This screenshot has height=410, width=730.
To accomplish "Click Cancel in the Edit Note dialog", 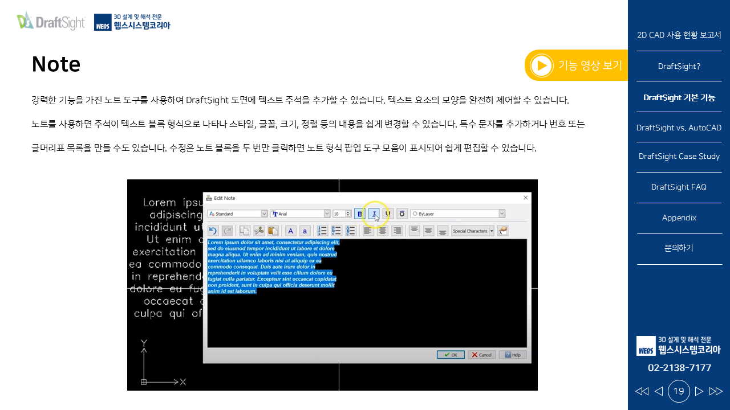I will pyautogui.click(x=482, y=354).
